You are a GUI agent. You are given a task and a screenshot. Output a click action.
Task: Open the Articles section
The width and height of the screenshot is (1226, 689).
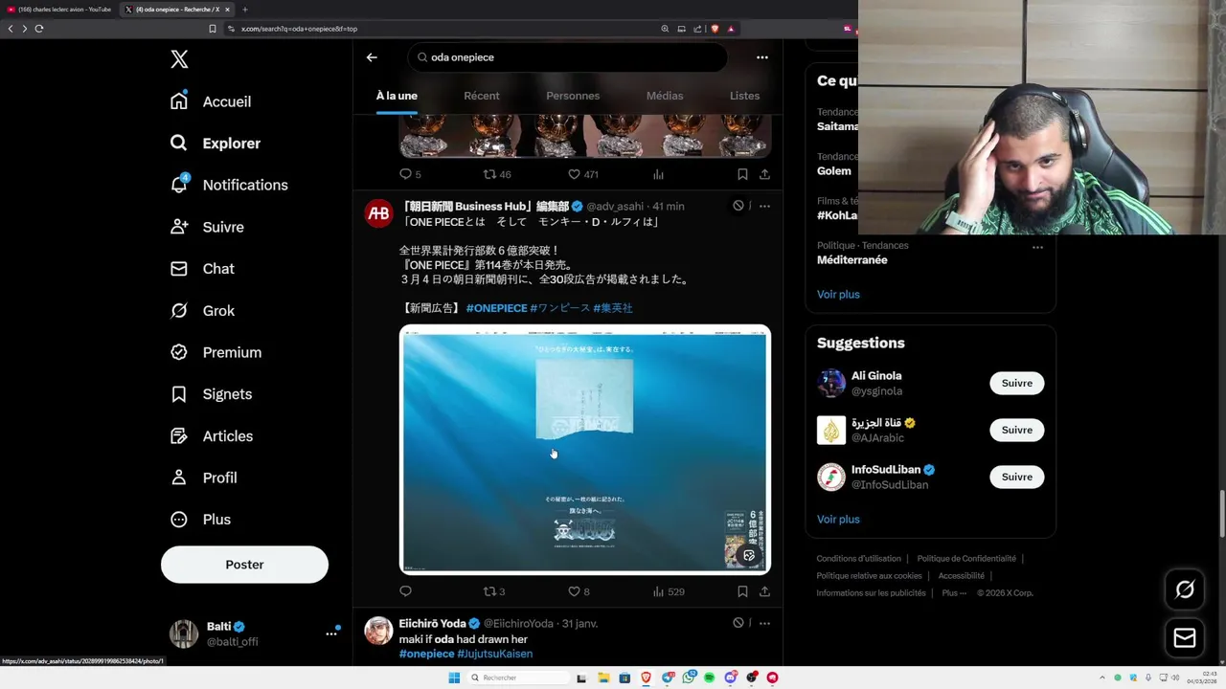211,435
